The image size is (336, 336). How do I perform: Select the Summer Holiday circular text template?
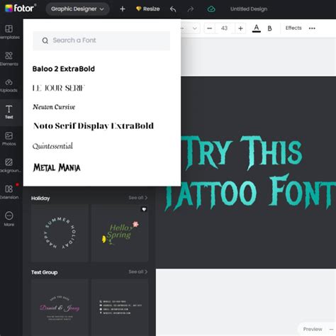click(60, 233)
